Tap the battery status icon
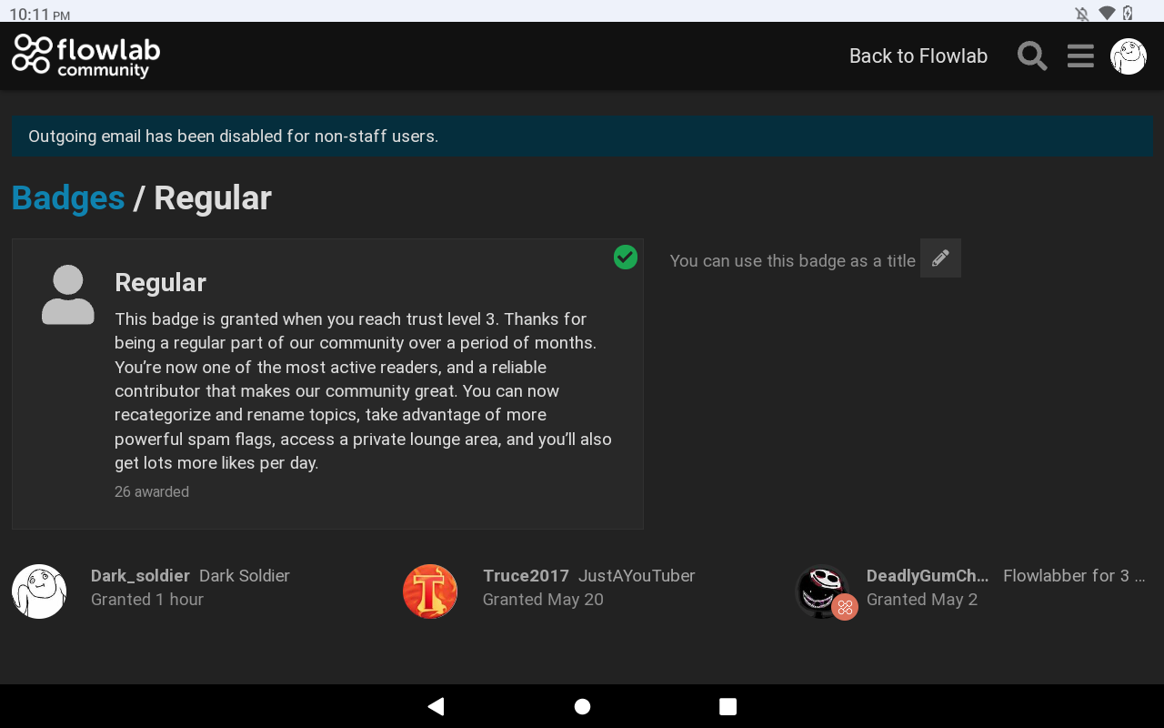Image resolution: width=1164 pixels, height=728 pixels. (x=1129, y=13)
